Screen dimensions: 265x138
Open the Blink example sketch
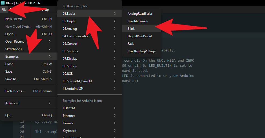pos(142,29)
